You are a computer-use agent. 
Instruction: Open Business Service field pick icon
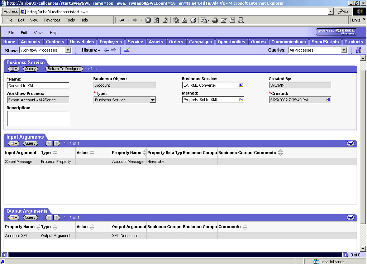pyautogui.click(x=241, y=85)
